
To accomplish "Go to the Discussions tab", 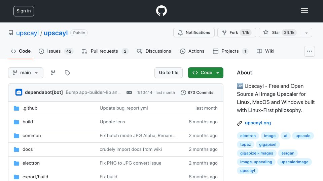I will point(154,51).
